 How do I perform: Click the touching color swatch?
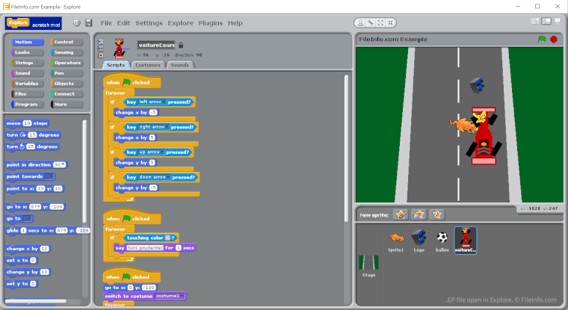pyautogui.click(x=169, y=238)
